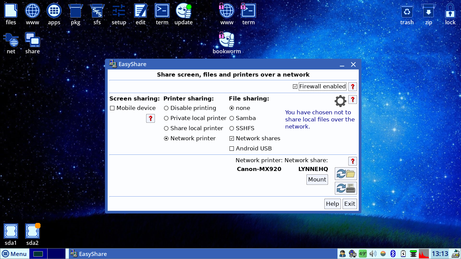Click the lock desktop icon
The width and height of the screenshot is (461, 259).
[450, 15]
